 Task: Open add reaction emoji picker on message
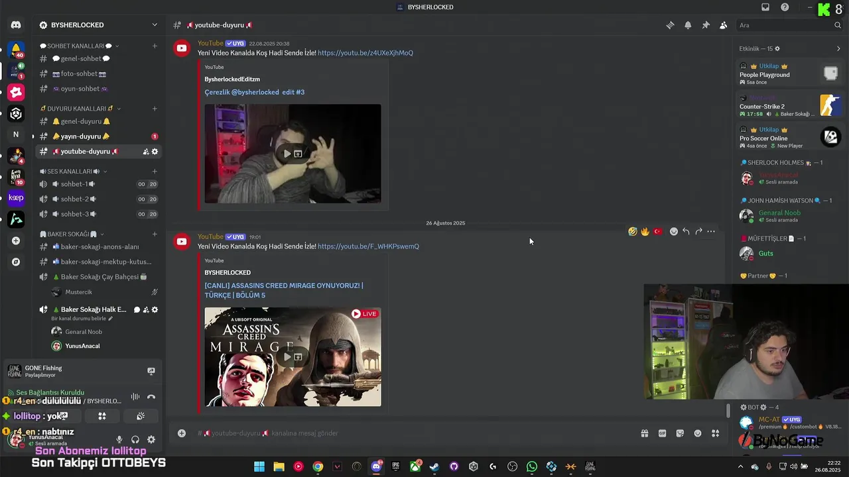click(x=674, y=231)
